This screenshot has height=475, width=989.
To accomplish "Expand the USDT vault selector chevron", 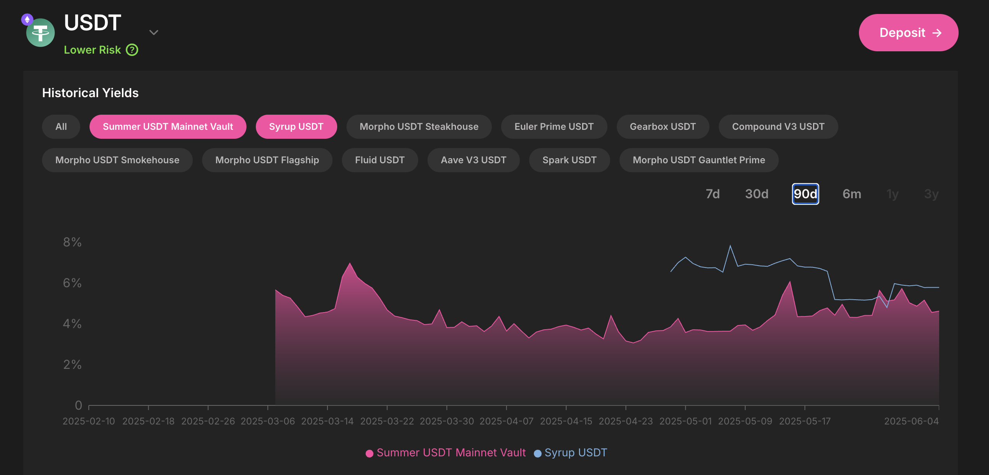I will (154, 33).
